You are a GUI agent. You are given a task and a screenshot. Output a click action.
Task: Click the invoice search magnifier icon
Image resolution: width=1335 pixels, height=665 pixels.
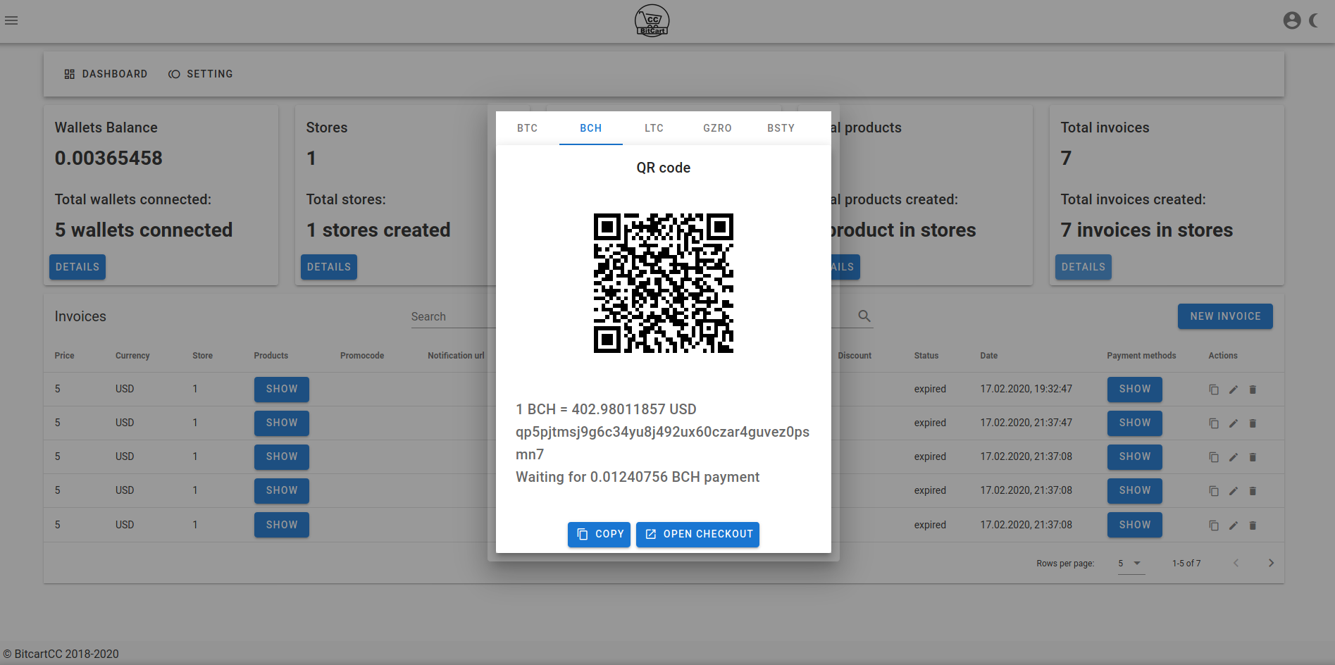[x=864, y=316]
